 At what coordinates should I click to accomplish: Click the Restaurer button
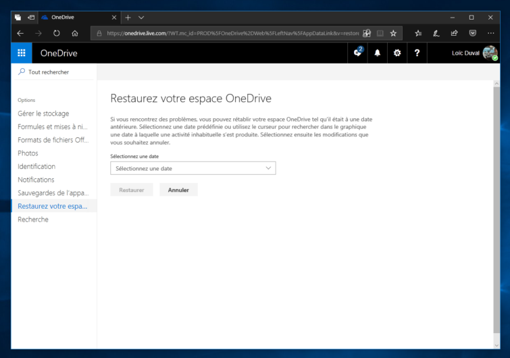(x=132, y=190)
